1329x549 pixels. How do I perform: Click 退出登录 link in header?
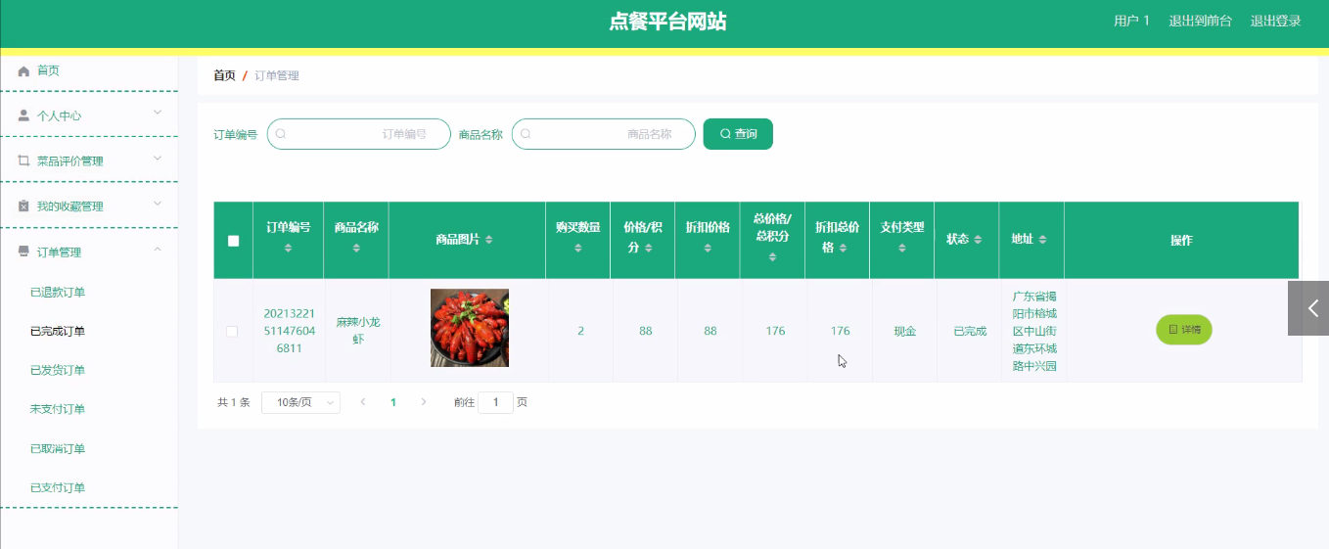[x=1275, y=22]
